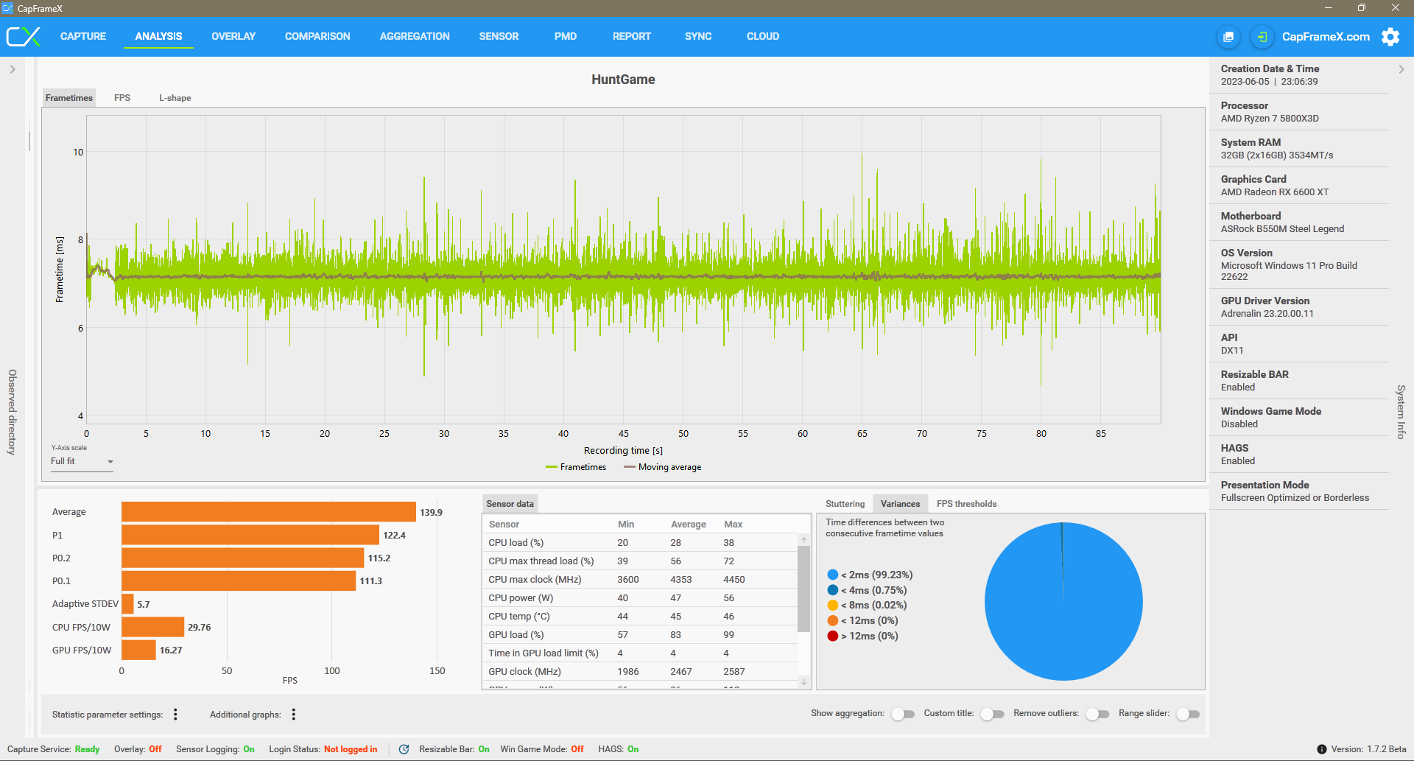Click the red >12ms legend swatch
1414x761 pixels.
[833, 636]
